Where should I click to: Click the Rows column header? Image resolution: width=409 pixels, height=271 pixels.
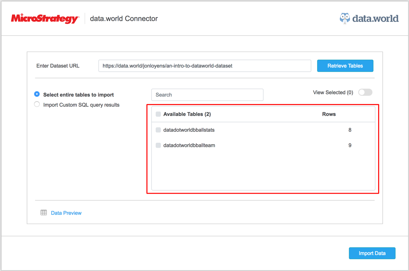click(x=329, y=114)
